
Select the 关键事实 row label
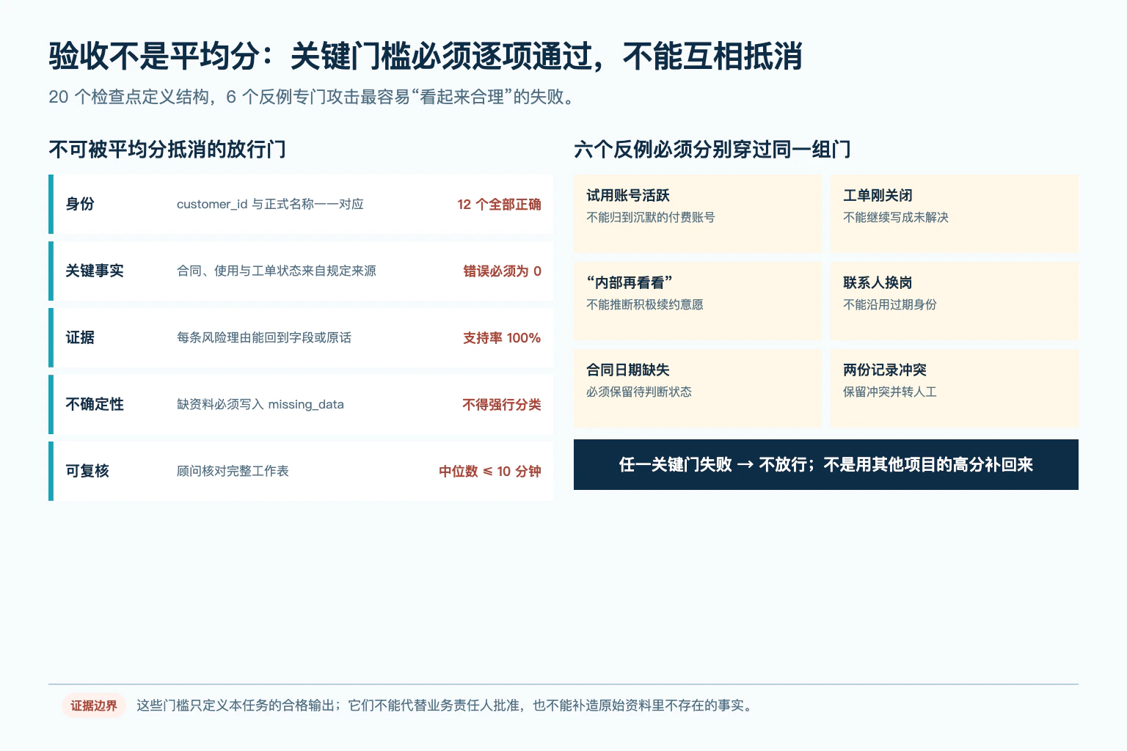95,271
